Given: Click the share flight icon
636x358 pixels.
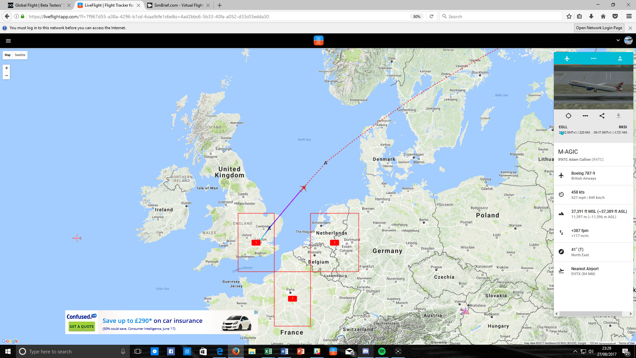Looking at the screenshot, I should point(602,116).
